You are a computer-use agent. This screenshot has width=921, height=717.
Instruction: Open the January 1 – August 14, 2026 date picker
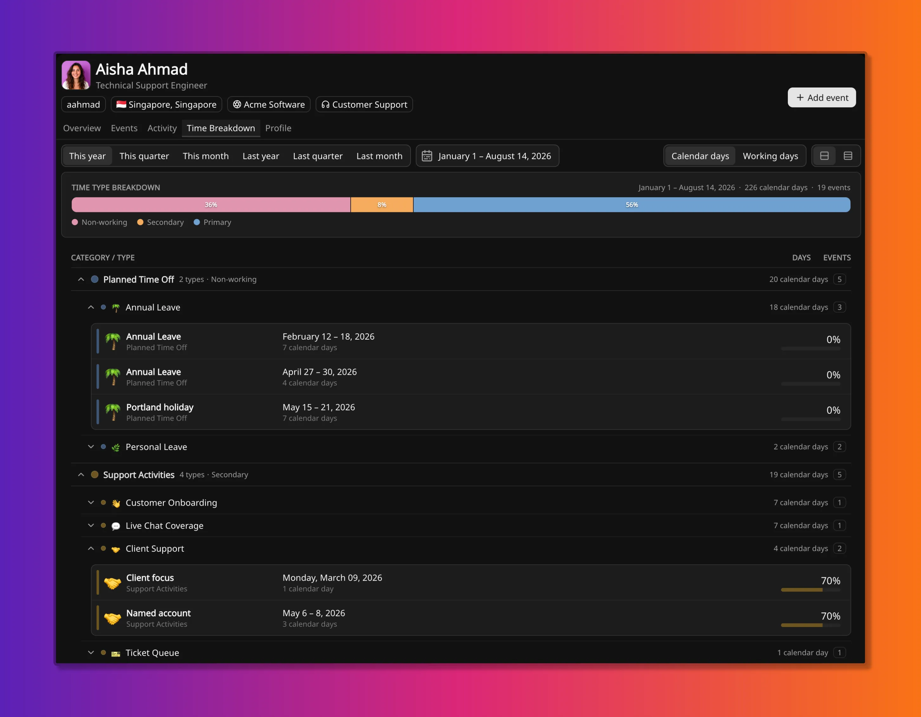pos(487,156)
